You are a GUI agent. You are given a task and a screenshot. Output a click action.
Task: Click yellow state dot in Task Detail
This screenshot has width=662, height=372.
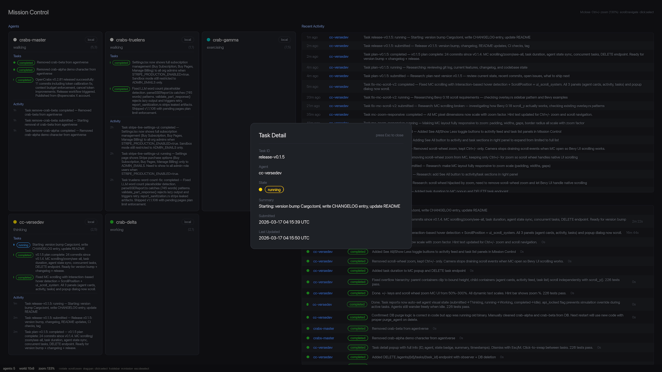click(260, 189)
